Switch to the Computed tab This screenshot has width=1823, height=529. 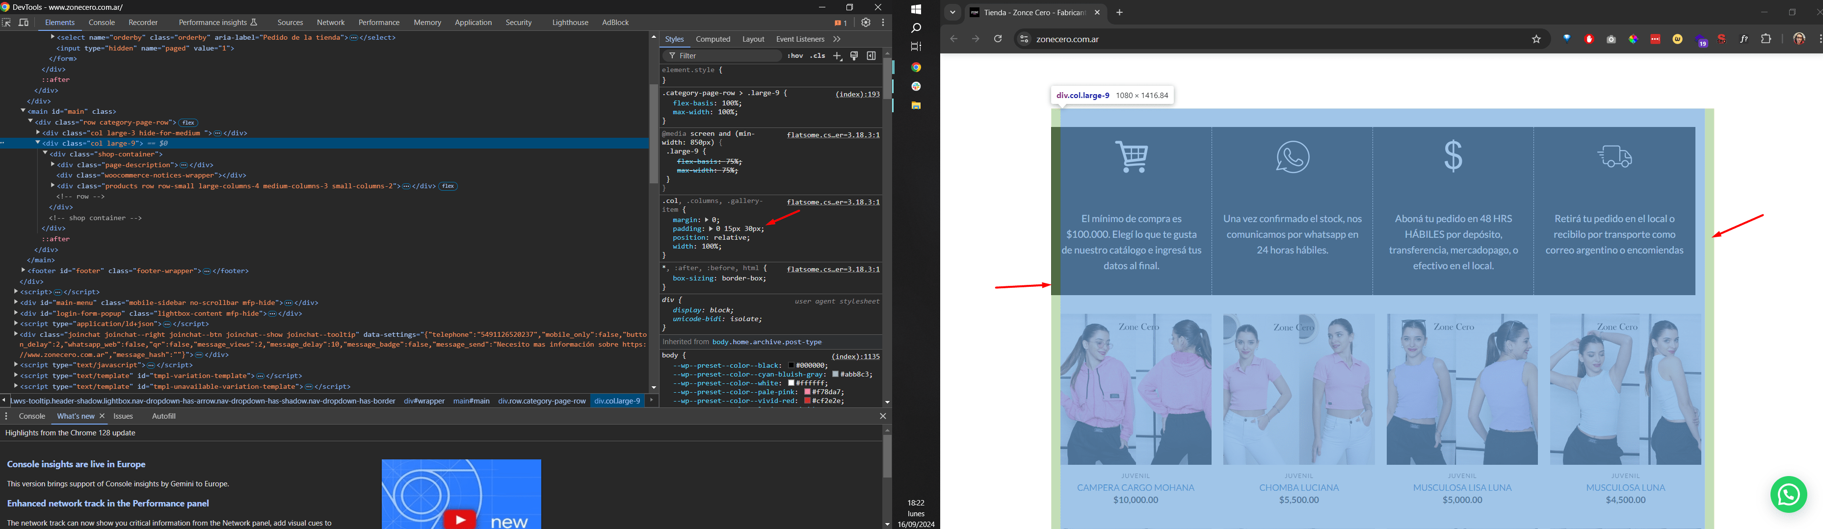click(713, 40)
